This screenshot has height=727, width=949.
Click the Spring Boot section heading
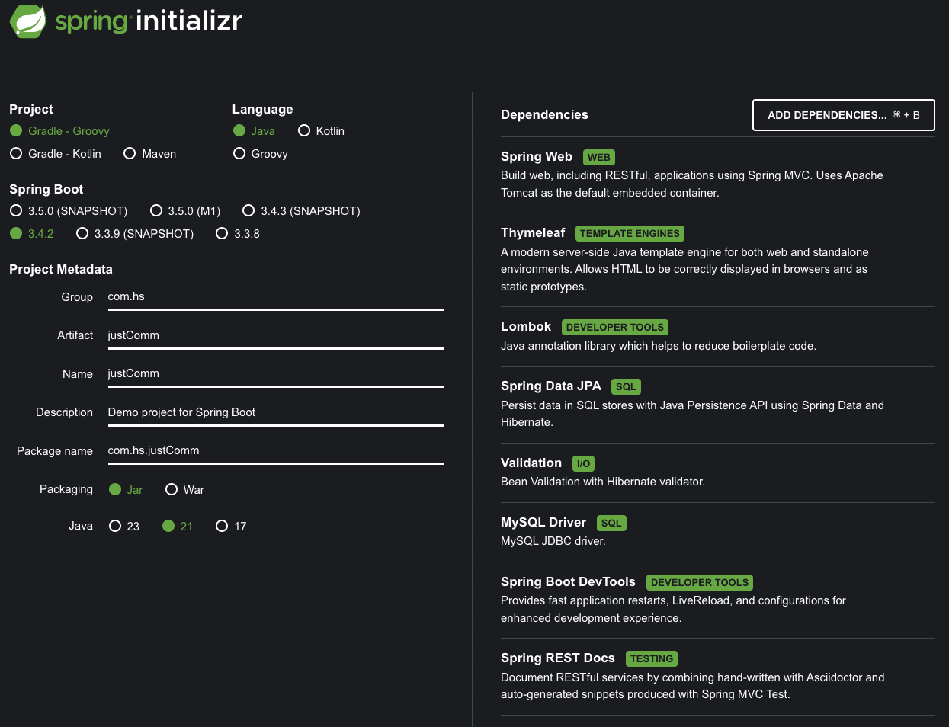tap(46, 190)
